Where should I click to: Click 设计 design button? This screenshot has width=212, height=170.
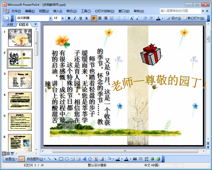174,18
